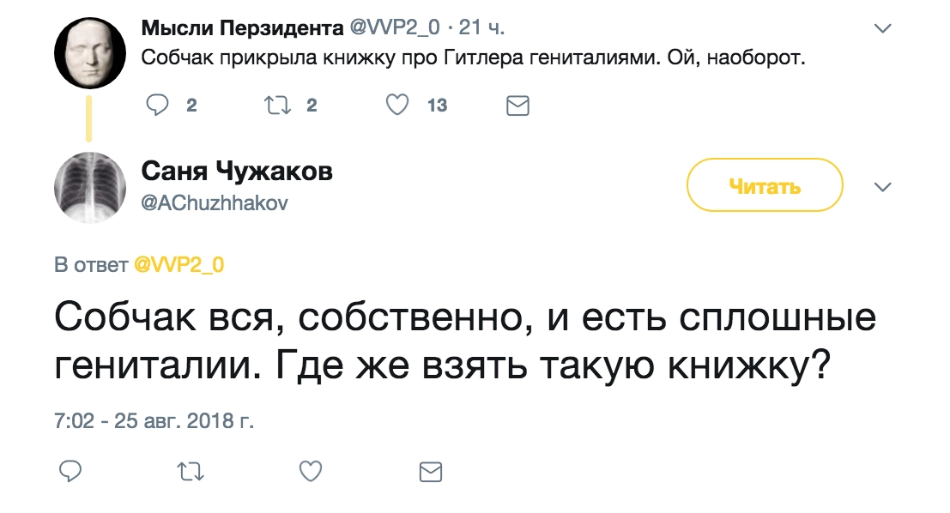Like Саня Чужаков's reply tweet
The width and height of the screenshot is (950, 513).
311,471
